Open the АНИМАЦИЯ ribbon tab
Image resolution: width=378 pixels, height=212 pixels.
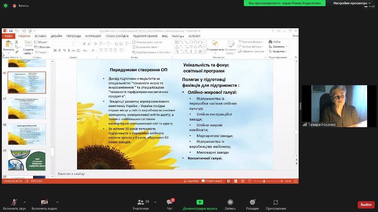[x=93, y=36]
